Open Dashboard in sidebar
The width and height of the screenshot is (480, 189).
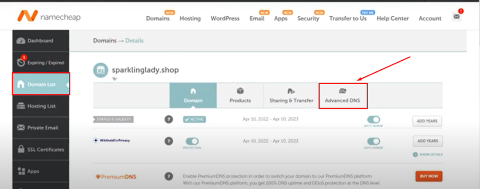[x=41, y=41]
